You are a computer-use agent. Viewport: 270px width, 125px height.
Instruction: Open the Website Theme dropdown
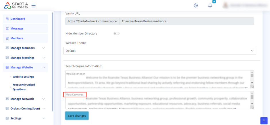pyautogui.click(x=159, y=51)
